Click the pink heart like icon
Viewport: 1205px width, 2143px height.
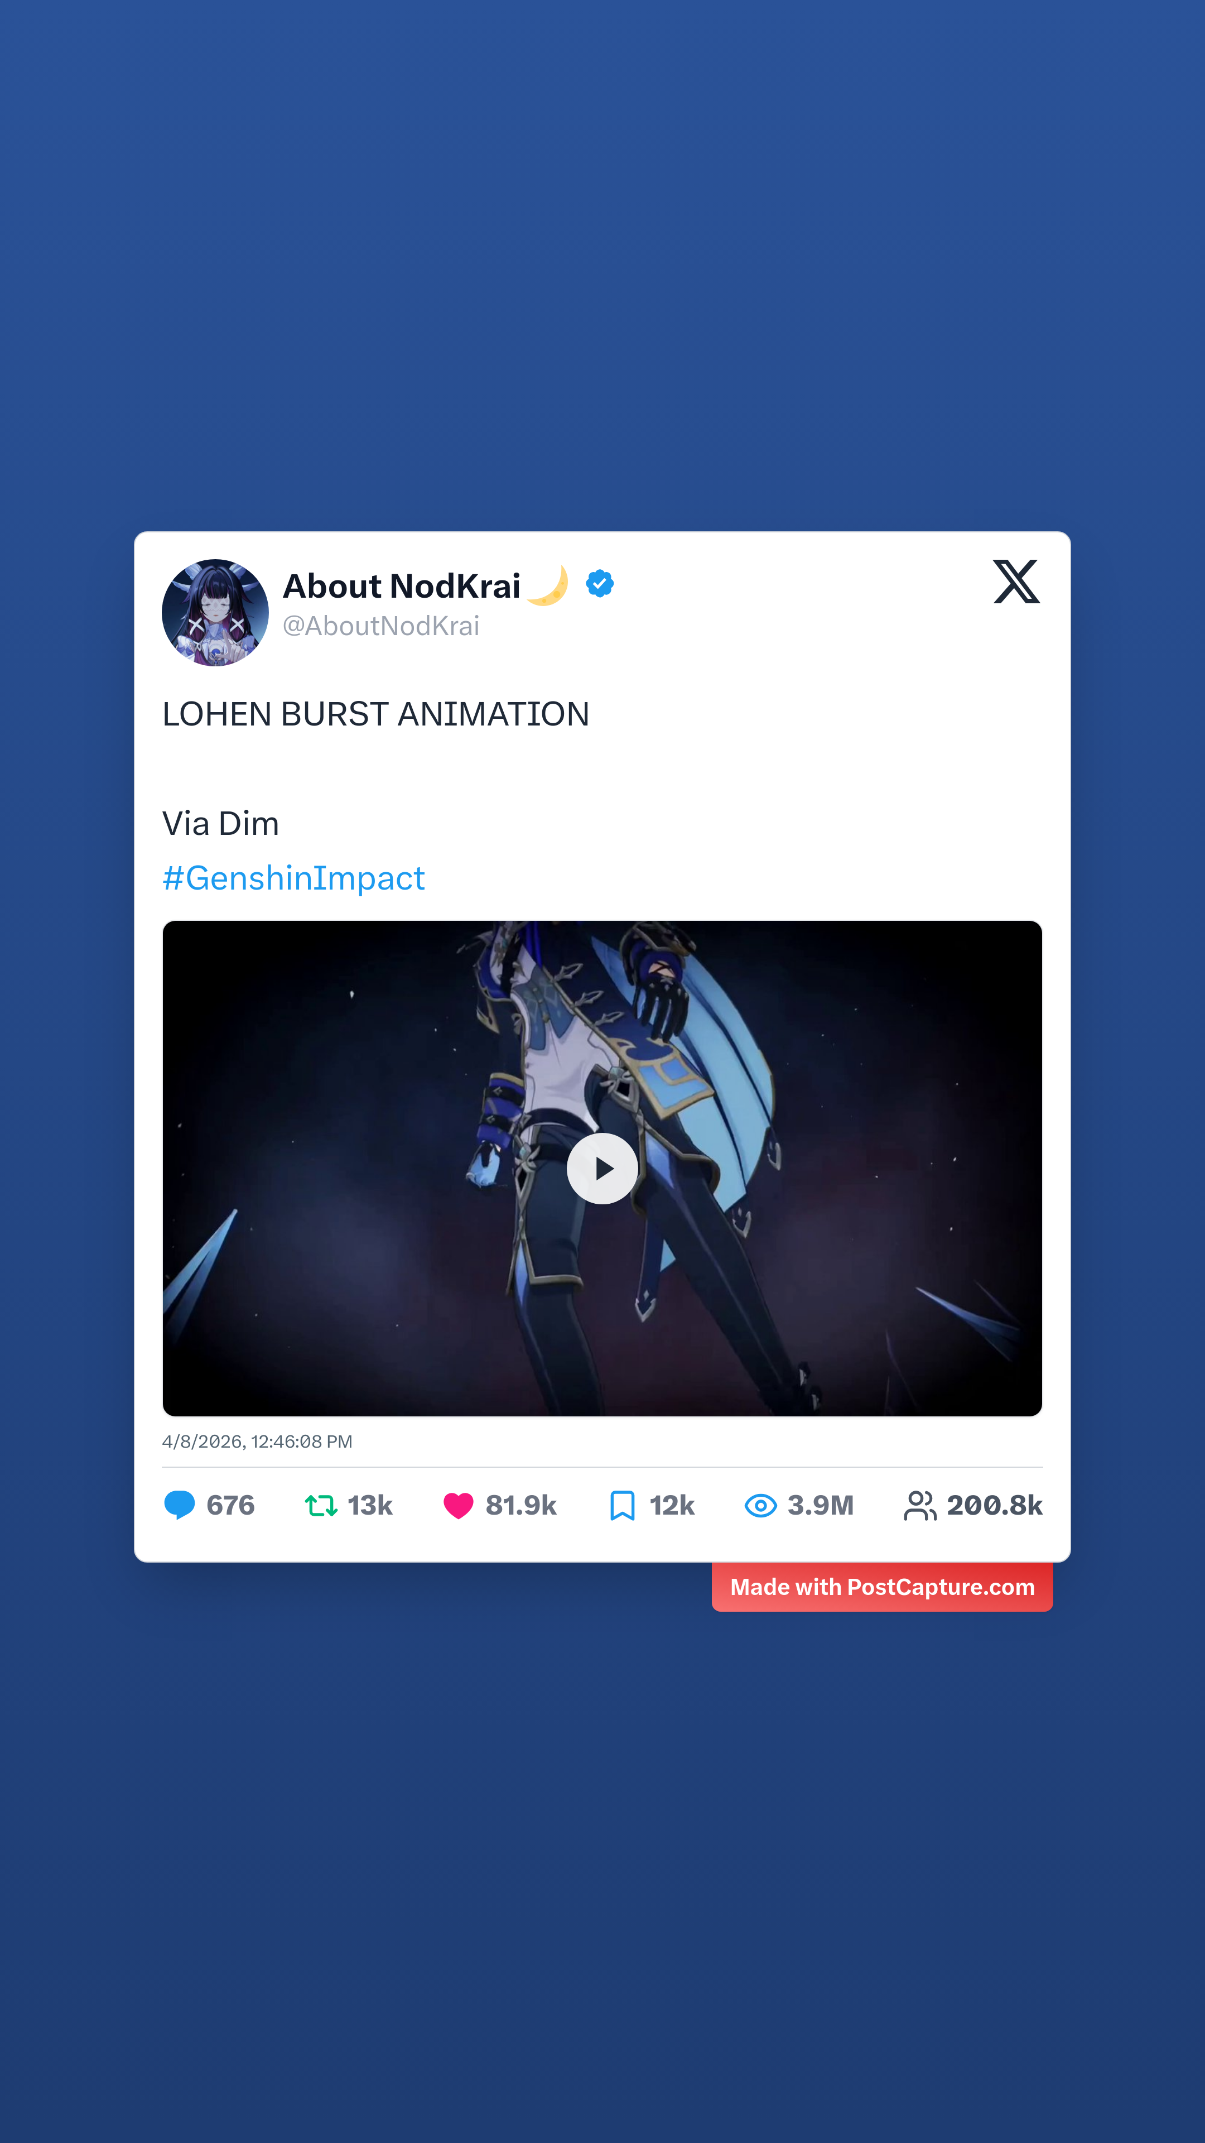coord(458,1506)
